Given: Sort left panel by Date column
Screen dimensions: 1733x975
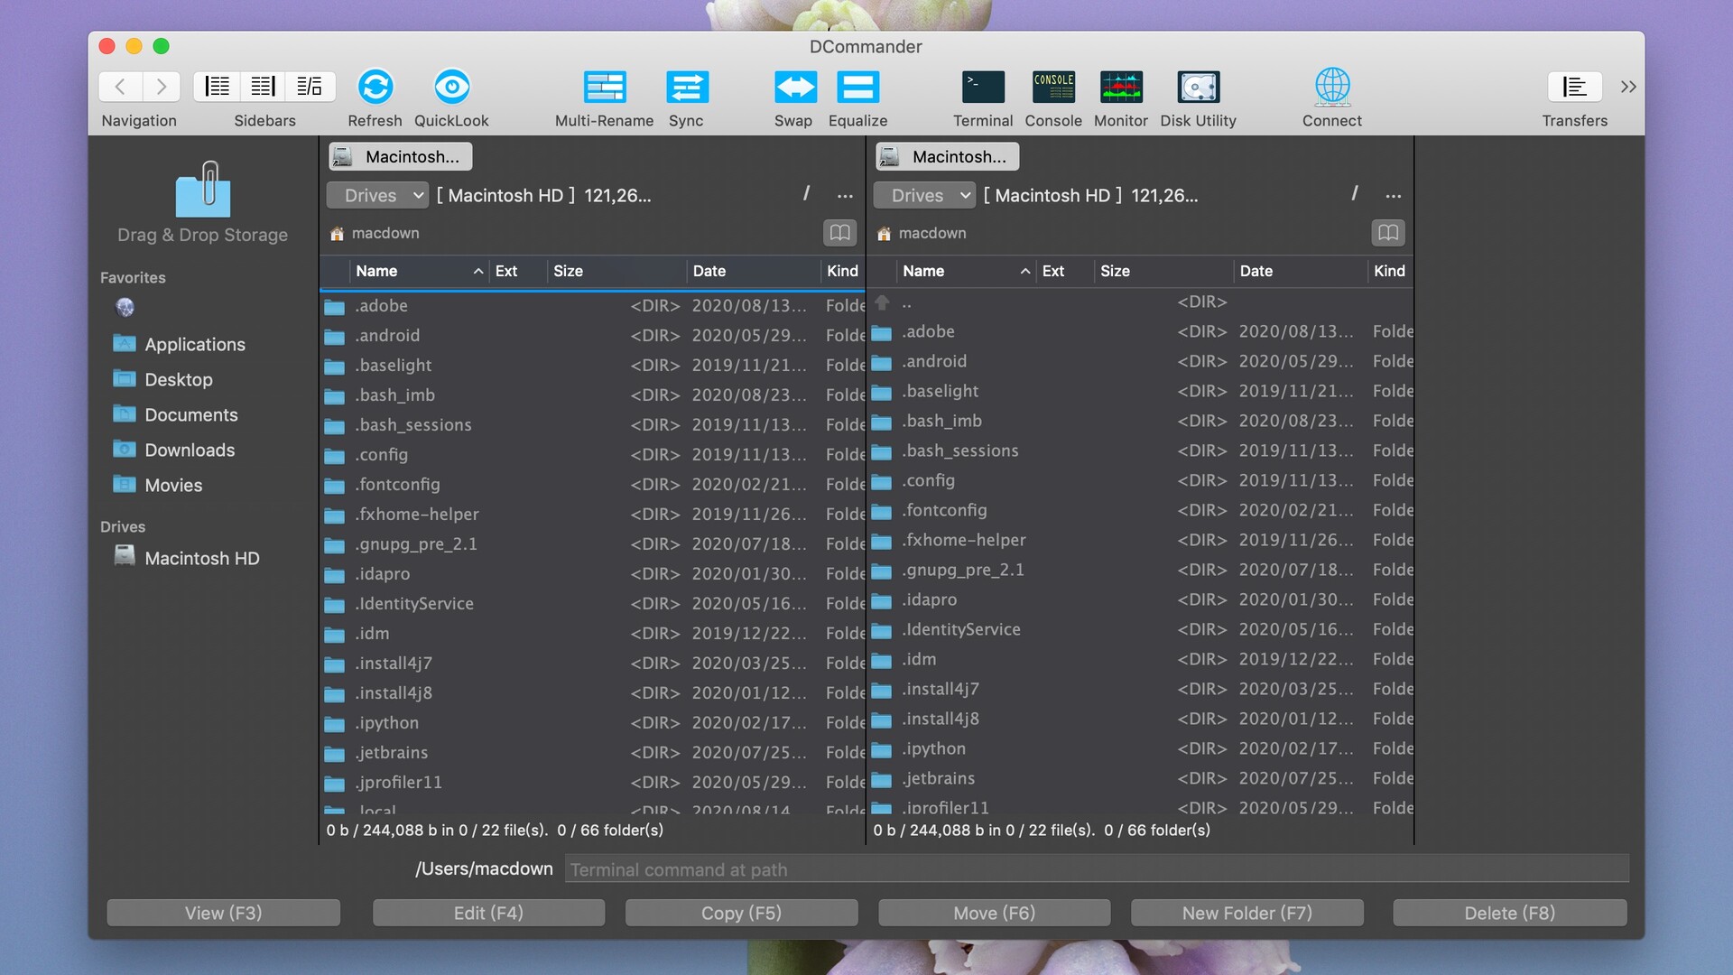Looking at the screenshot, I should click(x=754, y=271).
